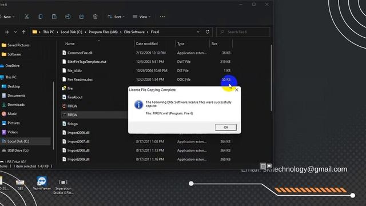The height and width of the screenshot is (206, 366).
Task: Click the up-one-level arrow
Action: click(24, 32)
